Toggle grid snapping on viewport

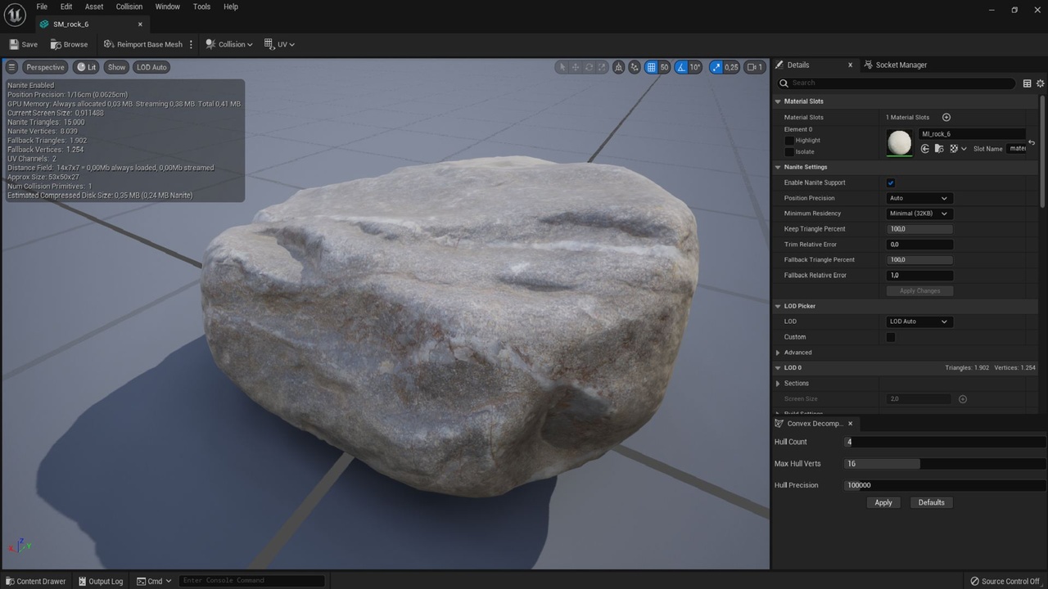[651, 67]
